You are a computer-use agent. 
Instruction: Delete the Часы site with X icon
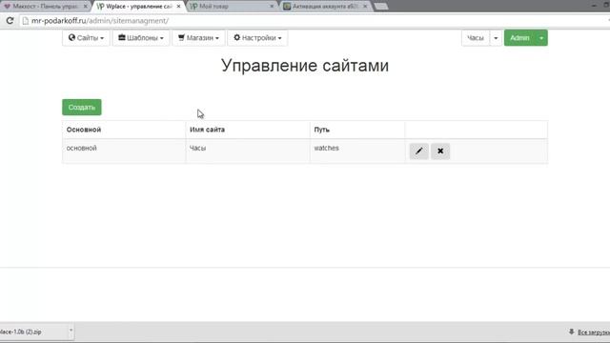pyautogui.click(x=440, y=151)
